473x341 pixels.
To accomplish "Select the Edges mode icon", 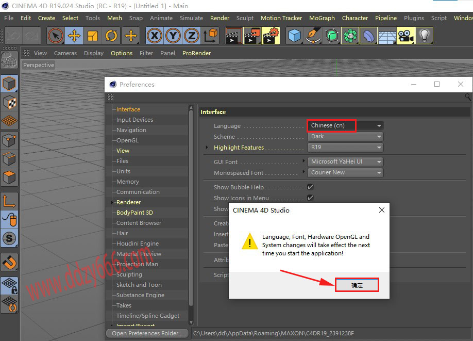I will [x=9, y=159].
